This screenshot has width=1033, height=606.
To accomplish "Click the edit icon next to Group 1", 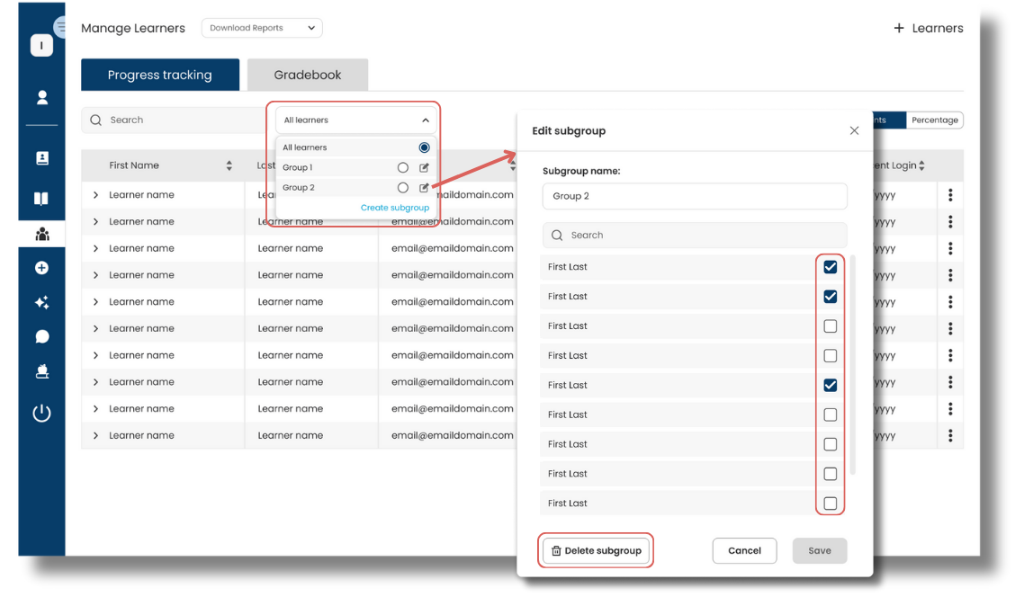I will pos(425,168).
